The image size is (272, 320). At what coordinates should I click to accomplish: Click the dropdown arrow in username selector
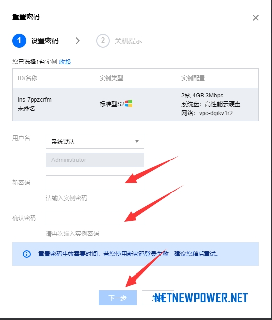(137, 141)
